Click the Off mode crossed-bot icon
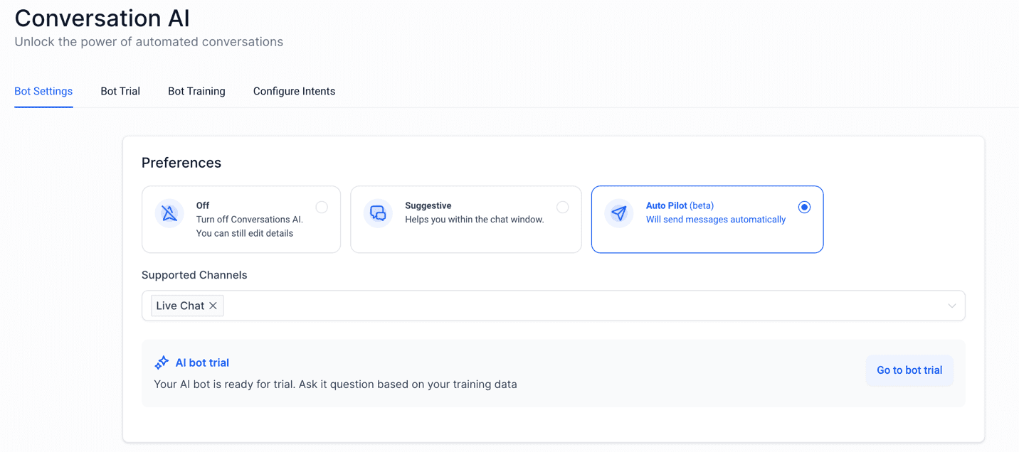Image resolution: width=1019 pixels, height=452 pixels. pos(169,212)
